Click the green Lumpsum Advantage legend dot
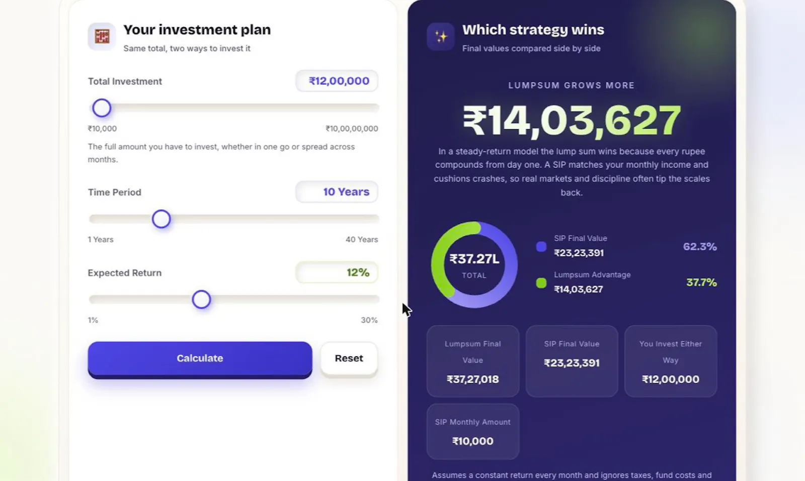 pos(541,283)
